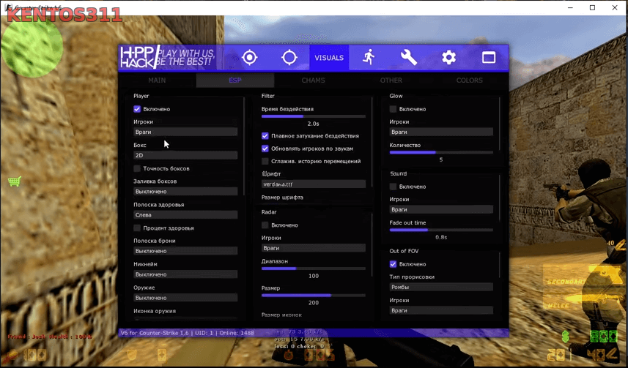This screenshot has width=628, height=368.
Task: Open the Тип прорисовки dropdown
Action: (441, 288)
